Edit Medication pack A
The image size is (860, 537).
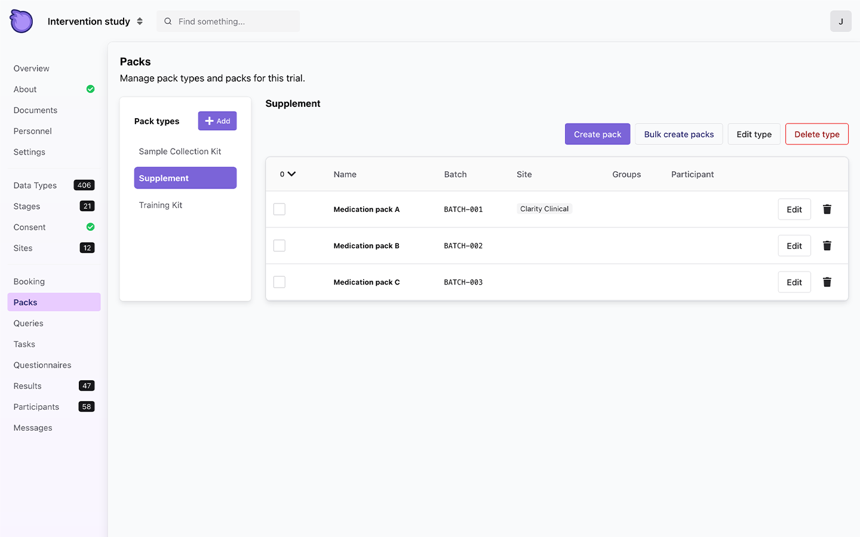794,209
